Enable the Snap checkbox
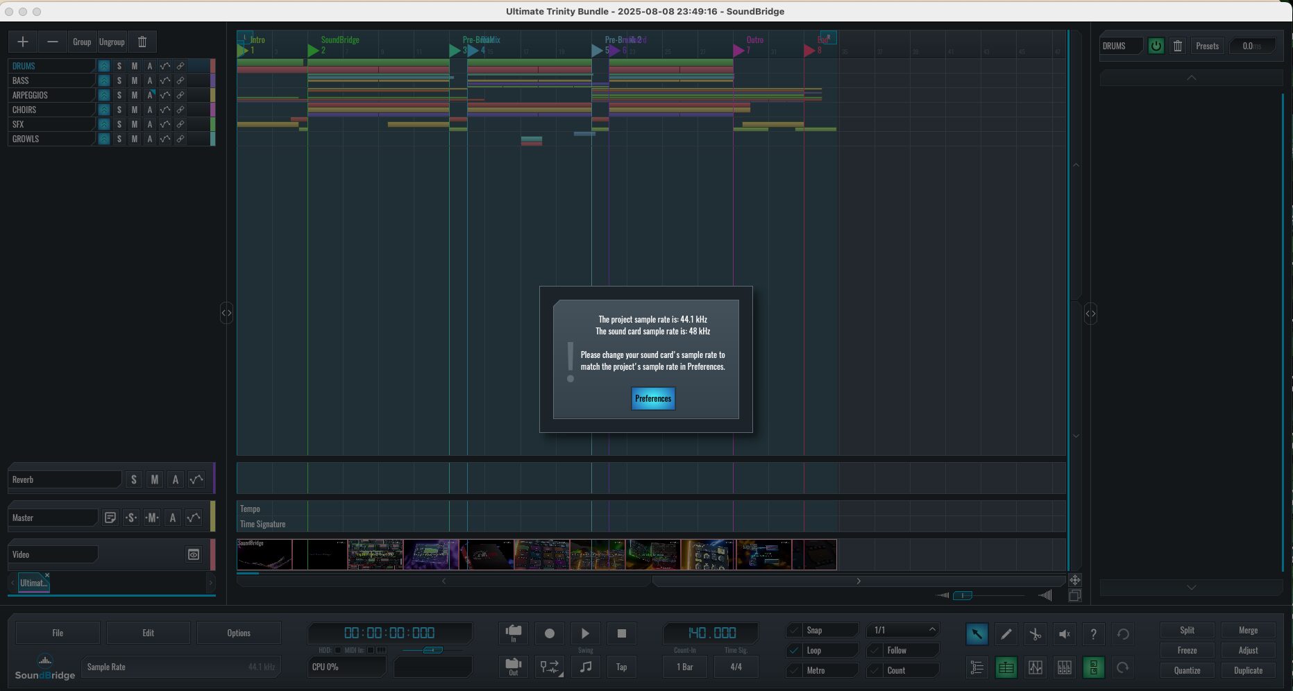 794,631
